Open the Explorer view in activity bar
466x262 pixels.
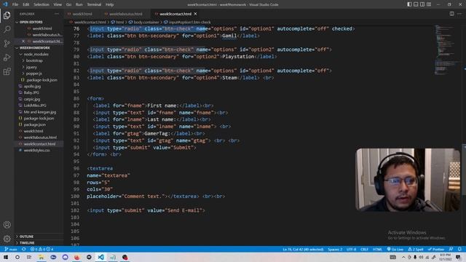(x=7, y=15)
